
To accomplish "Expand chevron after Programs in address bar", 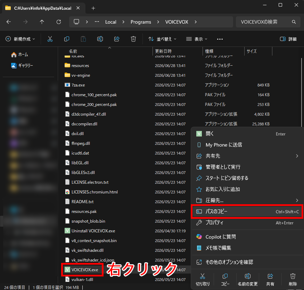I will pos(158,22).
